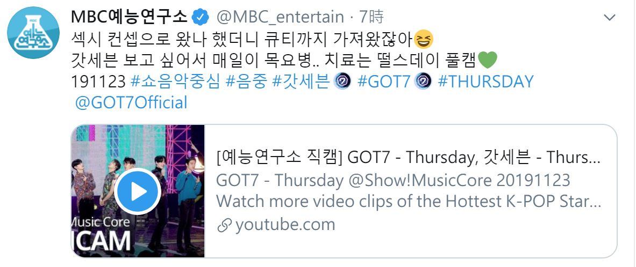636x267 pixels.
Task: Click the chain link icon beside youtube.com
Action: click(x=224, y=226)
